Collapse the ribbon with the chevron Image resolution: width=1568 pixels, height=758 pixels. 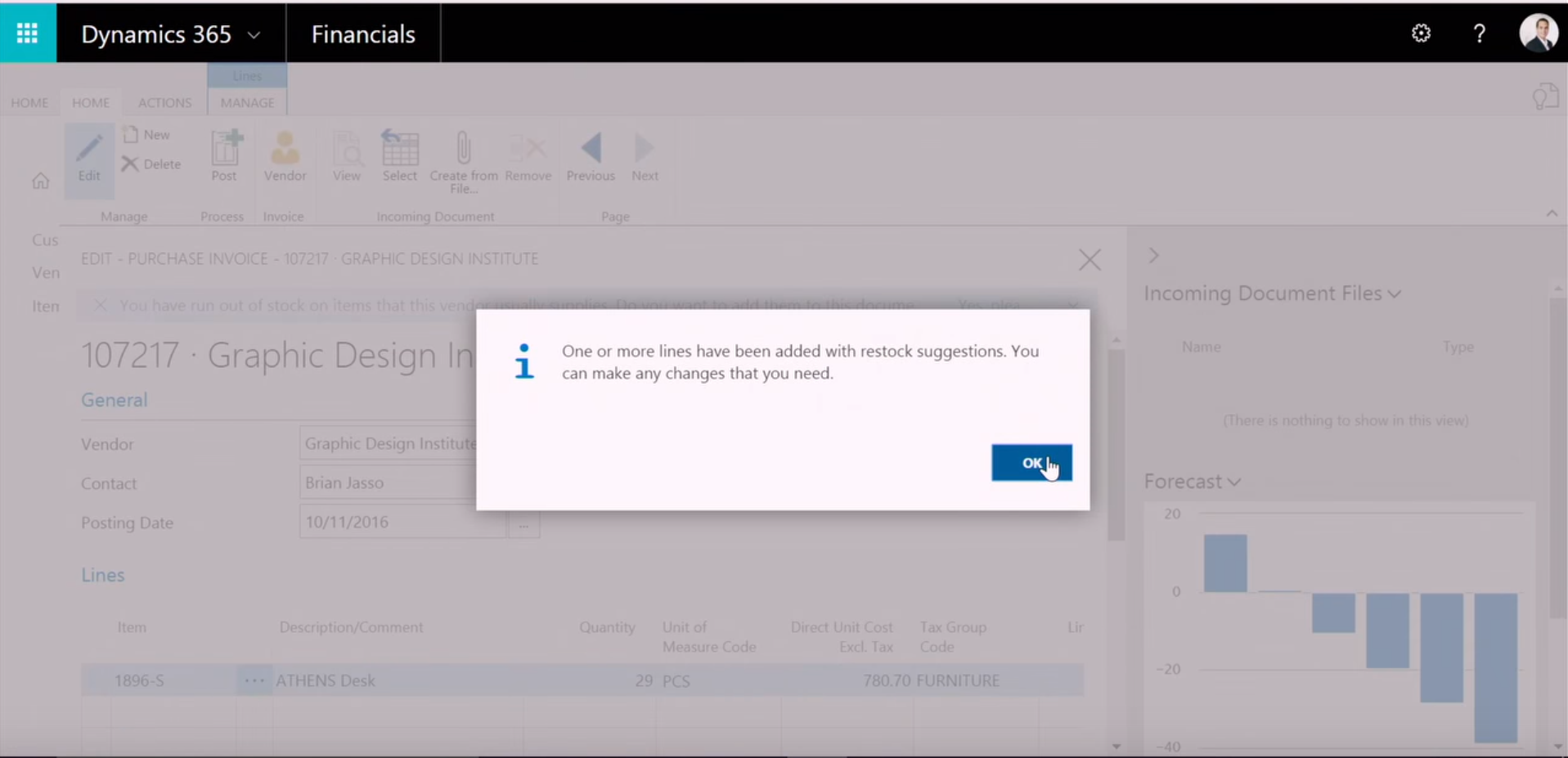tap(1552, 213)
